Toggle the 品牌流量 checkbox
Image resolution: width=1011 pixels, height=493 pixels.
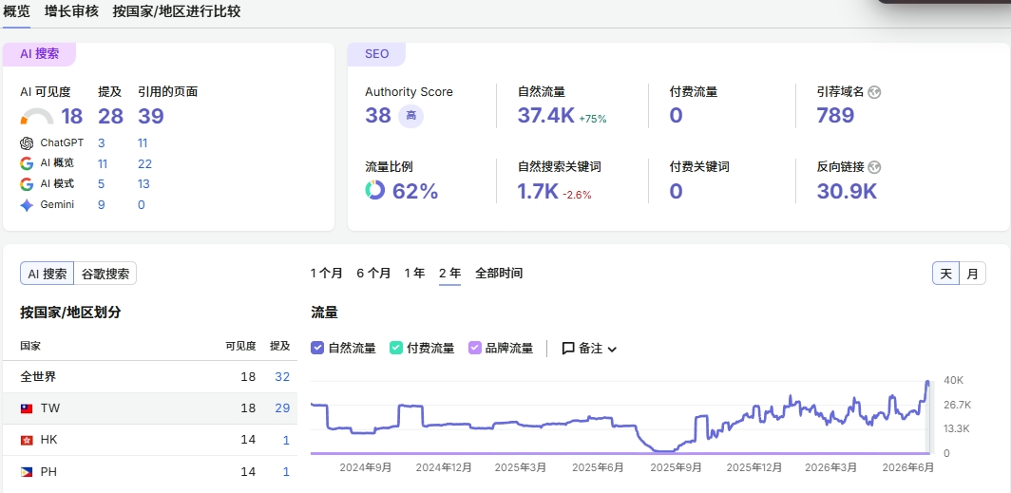point(474,348)
